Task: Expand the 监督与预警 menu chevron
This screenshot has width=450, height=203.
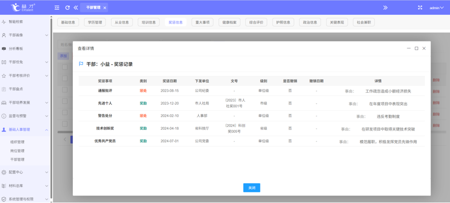Action: coord(46,116)
